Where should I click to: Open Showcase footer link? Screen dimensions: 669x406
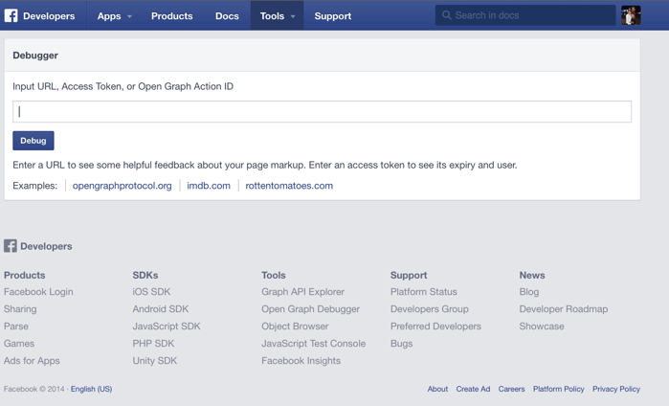[x=542, y=327]
